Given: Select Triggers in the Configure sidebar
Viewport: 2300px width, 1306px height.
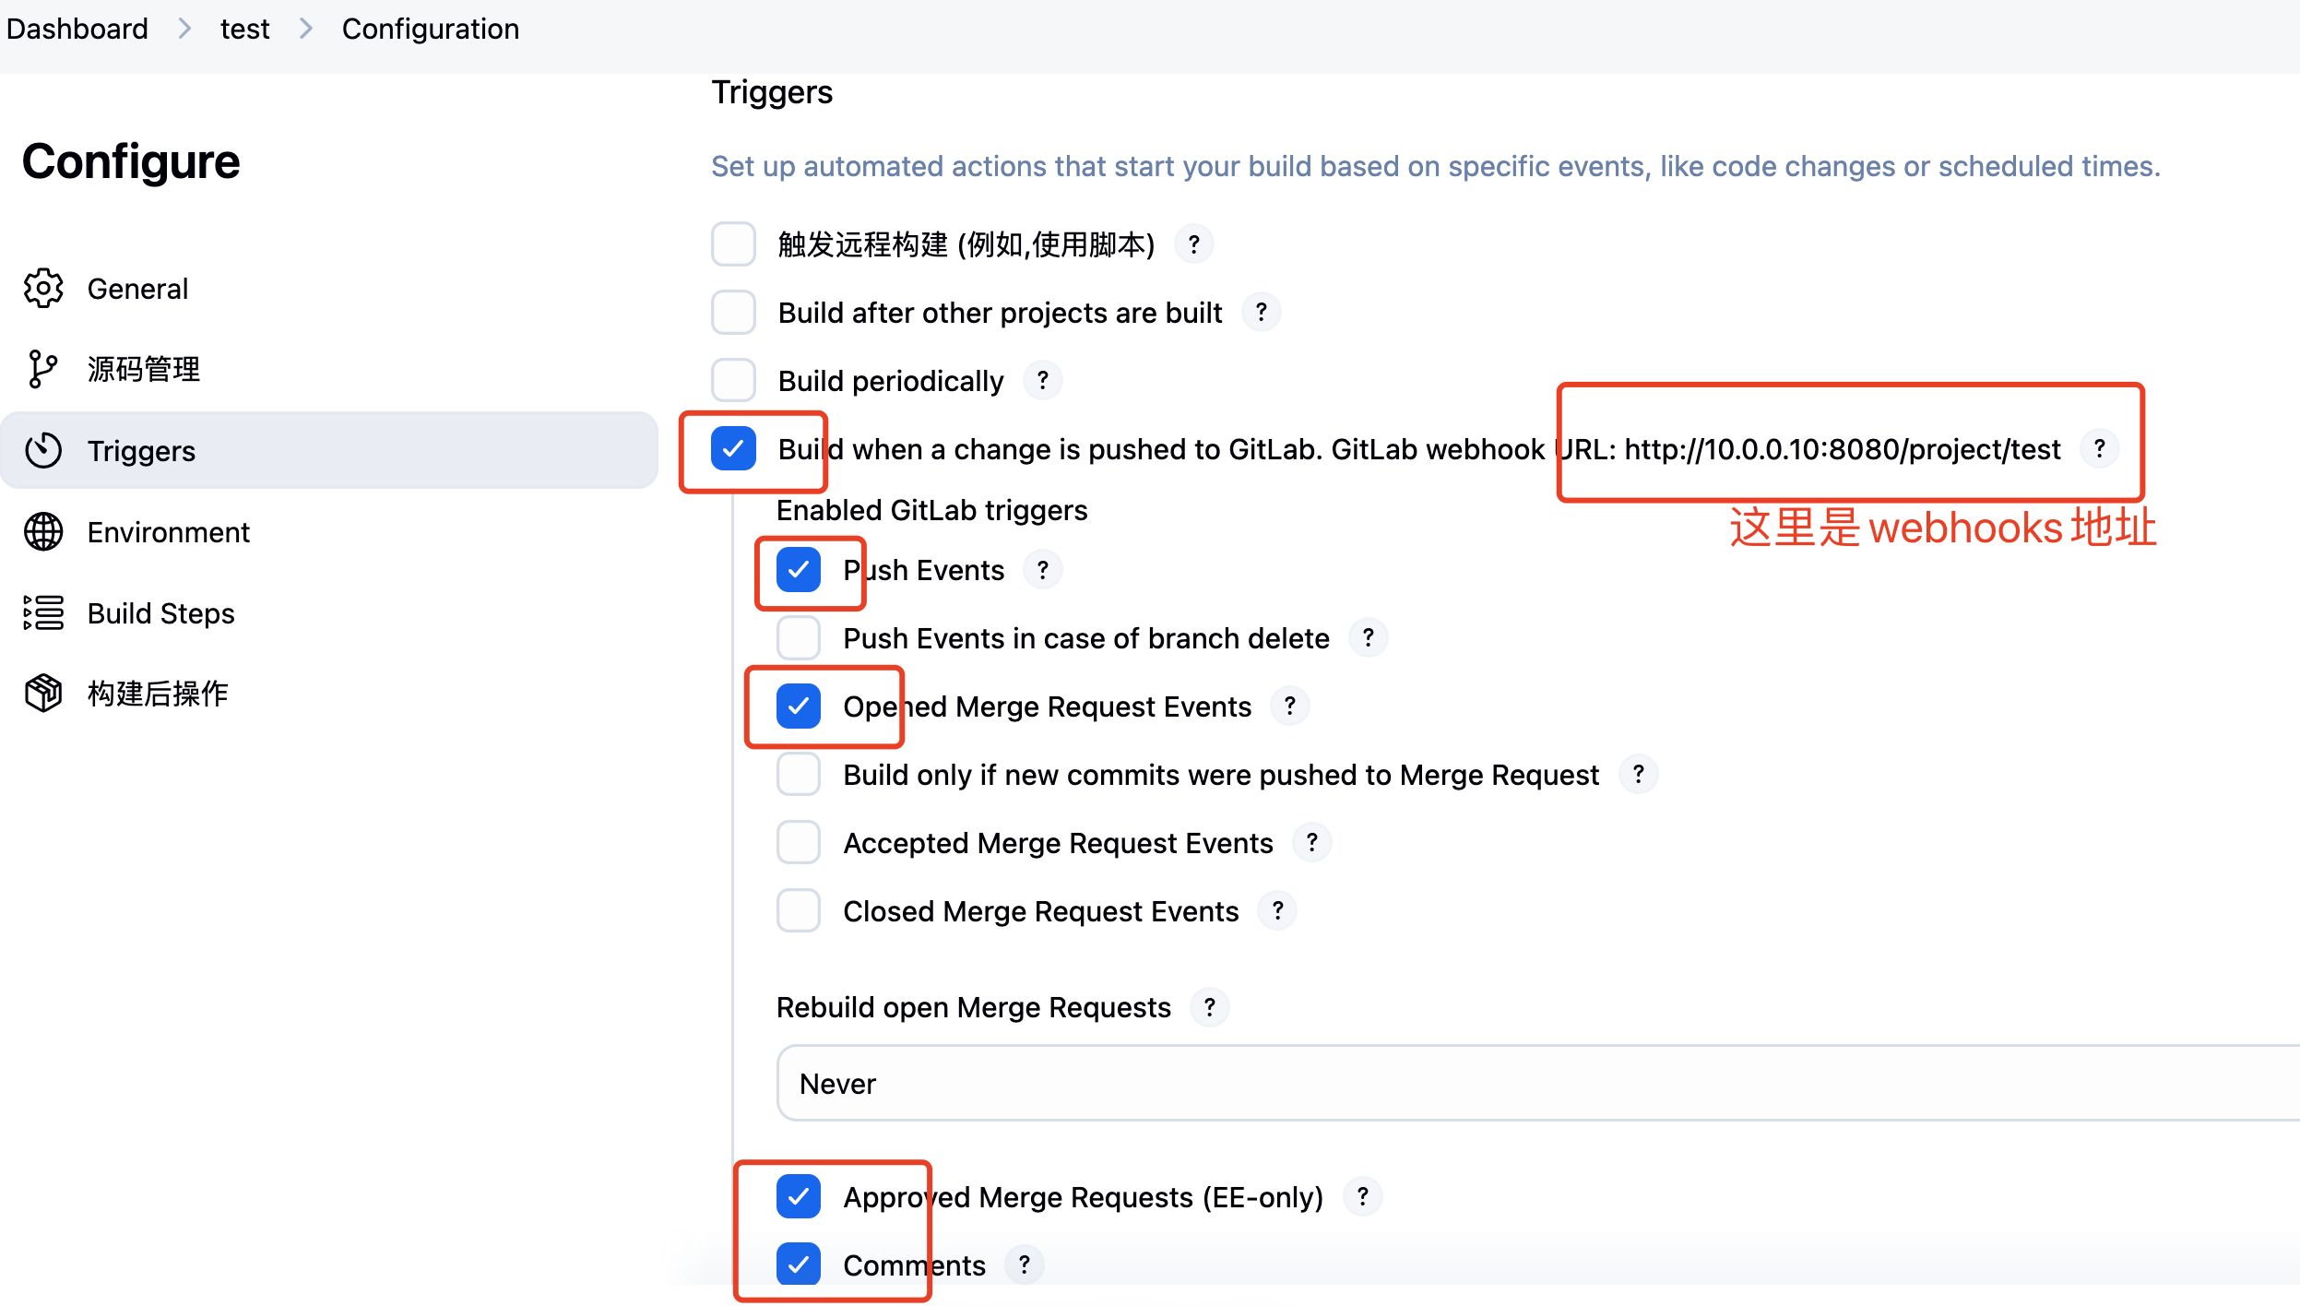Looking at the screenshot, I should (141, 451).
